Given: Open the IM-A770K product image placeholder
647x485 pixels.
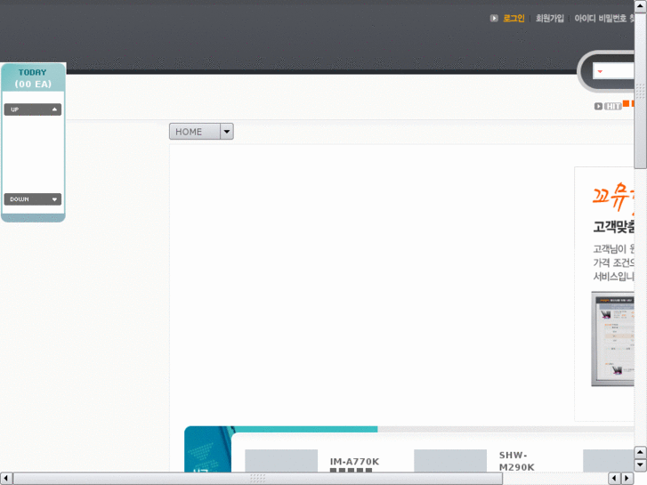Looking at the screenshot, I should point(281,461).
